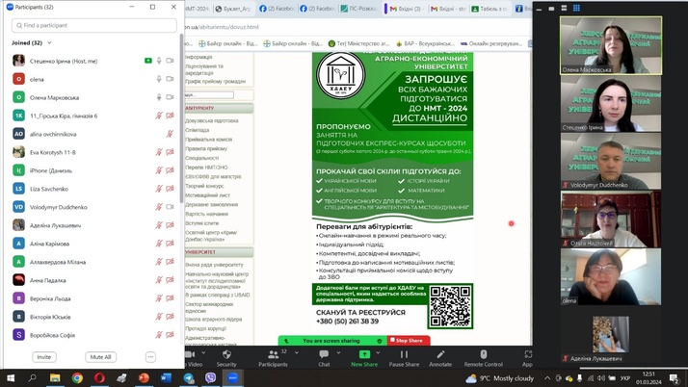Viewport: 688px width, 387px height.
Task: Switch to the Вхідні (3) Gmail tab
Action: 405,9
